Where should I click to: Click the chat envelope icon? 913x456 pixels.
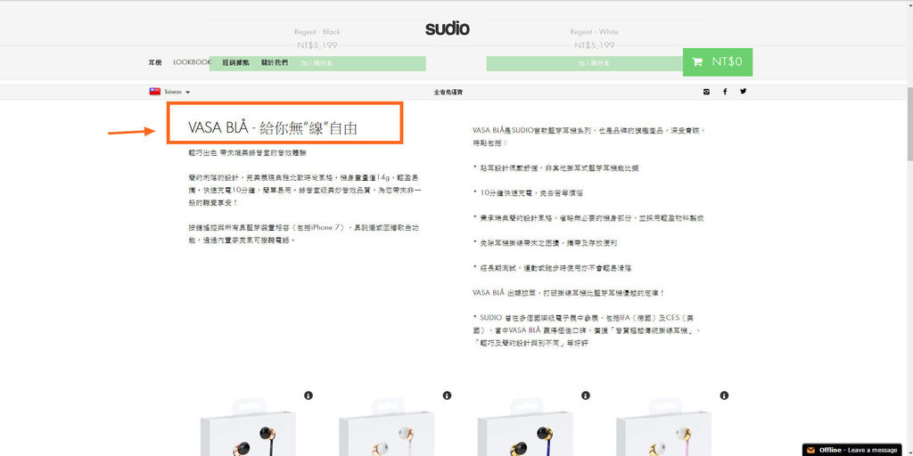(810, 450)
